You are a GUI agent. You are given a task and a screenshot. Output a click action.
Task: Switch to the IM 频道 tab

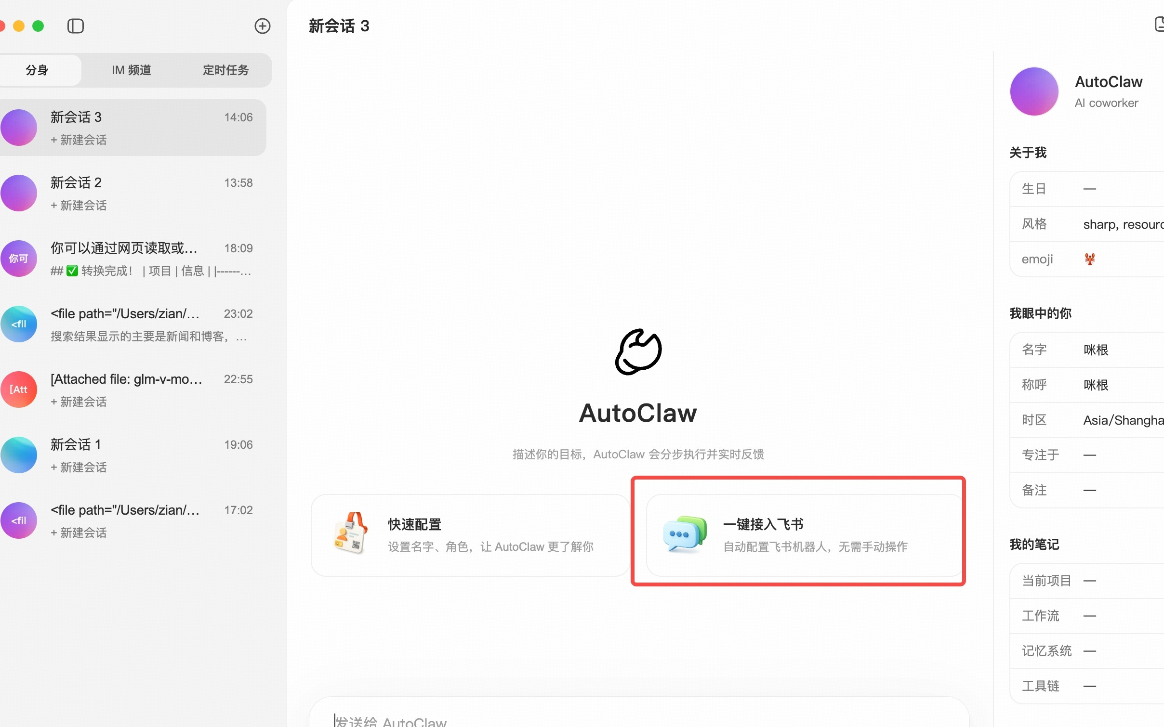pos(131,70)
